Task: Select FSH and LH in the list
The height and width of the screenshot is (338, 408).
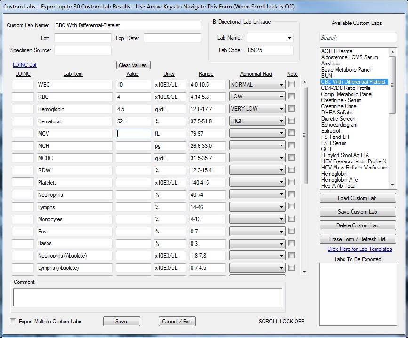Action: click(335, 137)
